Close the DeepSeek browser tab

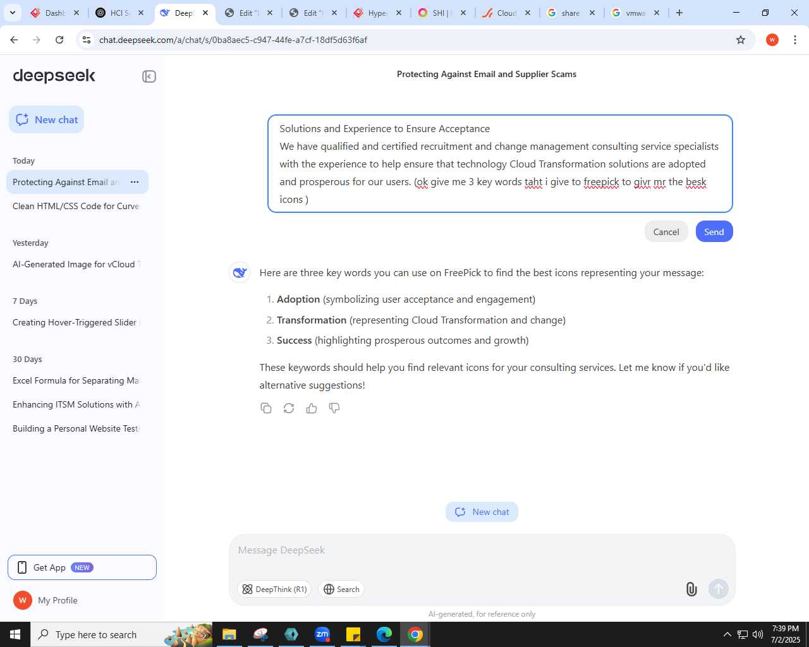tap(205, 13)
